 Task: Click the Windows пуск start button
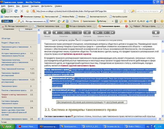pos(8,126)
